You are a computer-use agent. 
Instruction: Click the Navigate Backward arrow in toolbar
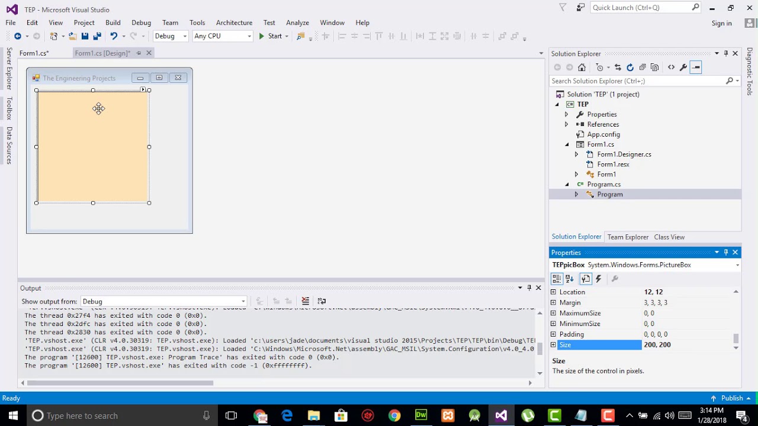click(18, 36)
